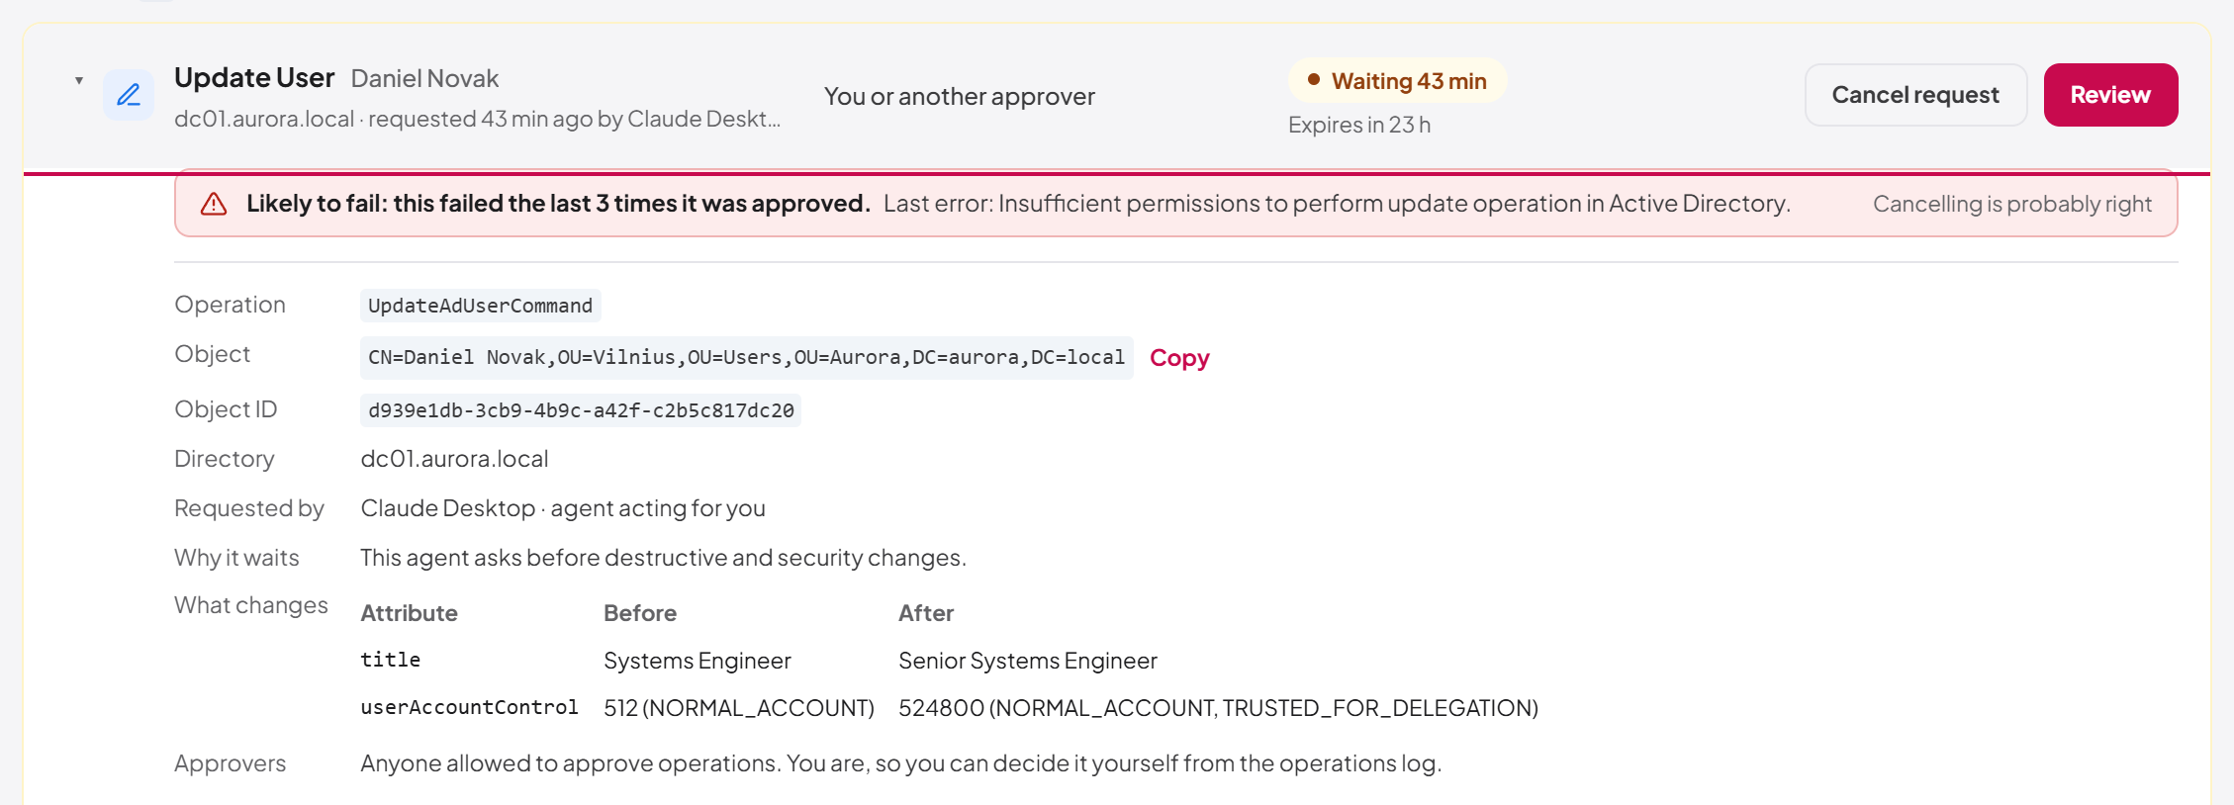The height and width of the screenshot is (805, 2234).
Task: Click the "Expires in 23 h" text
Action: (1359, 125)
